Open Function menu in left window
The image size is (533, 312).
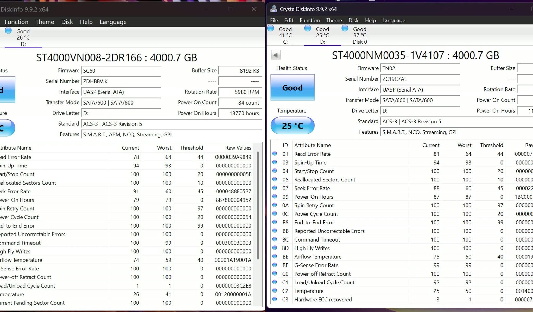pos(16,22)
